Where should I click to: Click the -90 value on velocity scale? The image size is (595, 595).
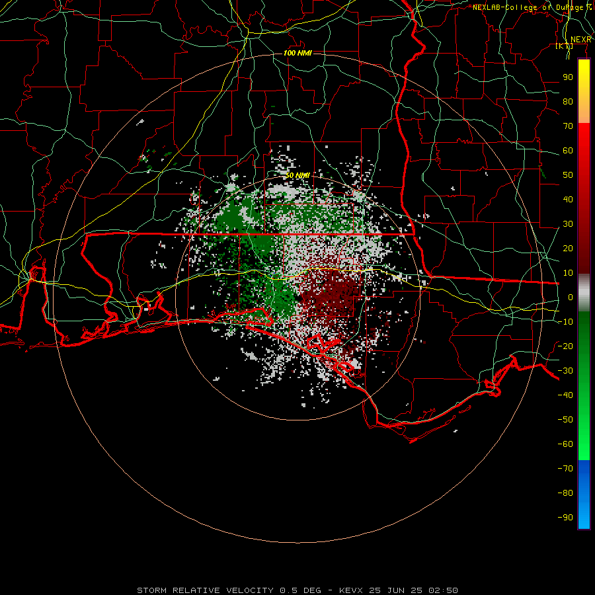(565, 517)
